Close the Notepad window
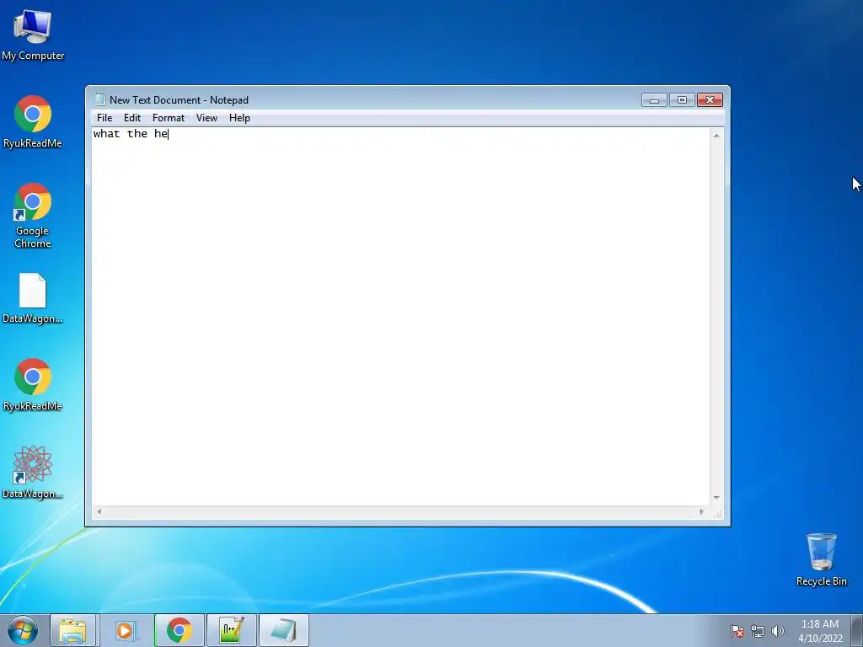The image size is (863, 647). (x=710, y=100)
